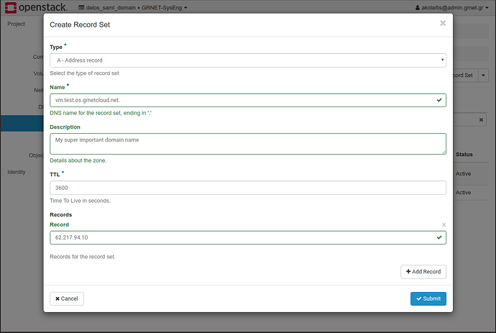Open the Identity sidebar section
The width and height of the screenshot is (496, 333).
(18, 172)
